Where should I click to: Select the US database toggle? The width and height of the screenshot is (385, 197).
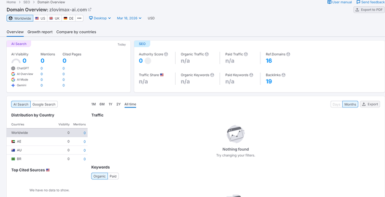click(40, 18)
